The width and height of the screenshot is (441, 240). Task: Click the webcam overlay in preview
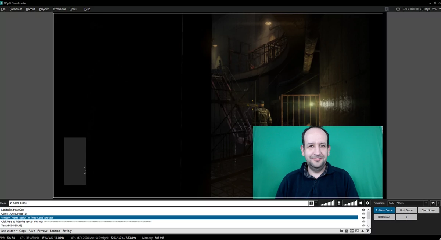point(318,162)
